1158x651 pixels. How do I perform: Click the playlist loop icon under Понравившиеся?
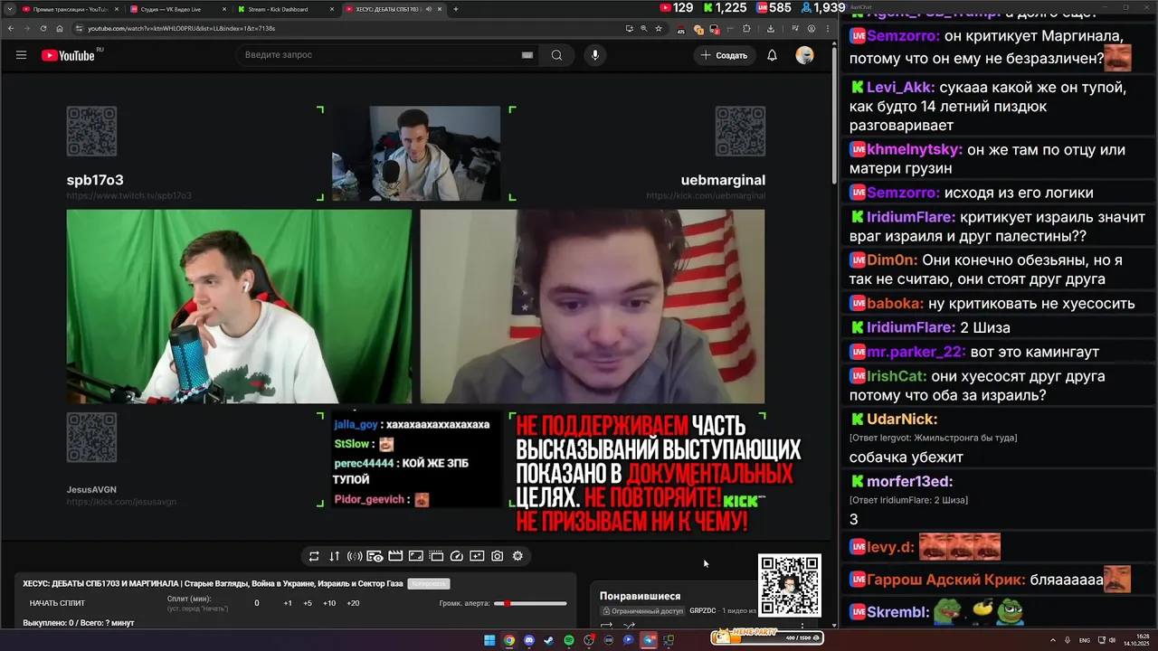606,625
